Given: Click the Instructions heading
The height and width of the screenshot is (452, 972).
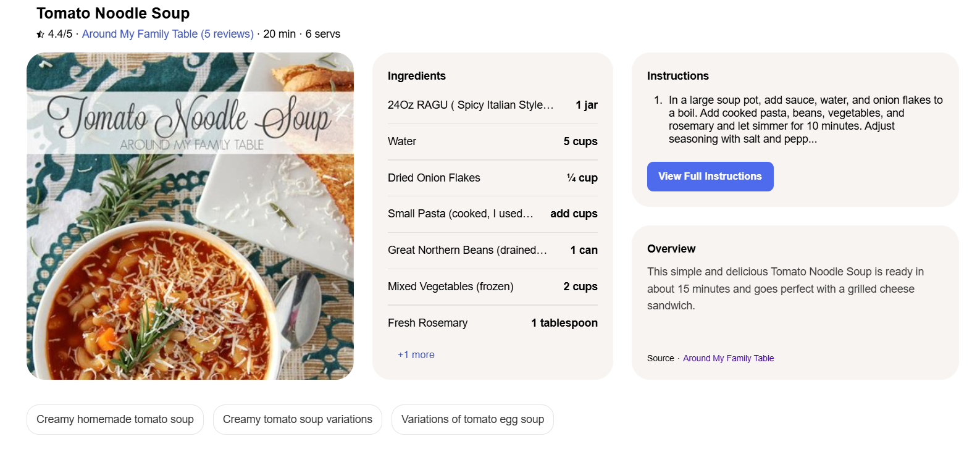Looking at the screenshot, I should pyautogui.click(x=678, y=76).
